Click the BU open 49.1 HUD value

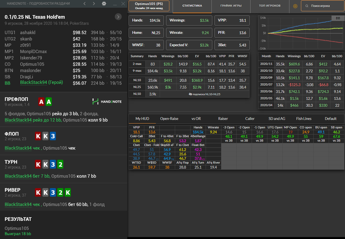(x=321, y=132)
